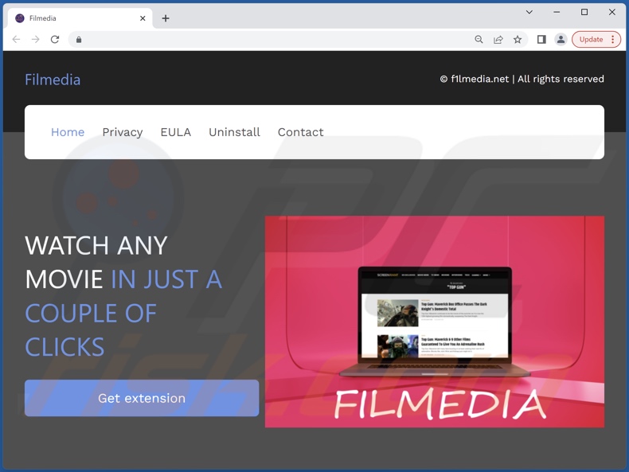Open the zoom magnifier icon
Image resolution: width=629 pixels, height=472 pixels.
pos(479,40)
